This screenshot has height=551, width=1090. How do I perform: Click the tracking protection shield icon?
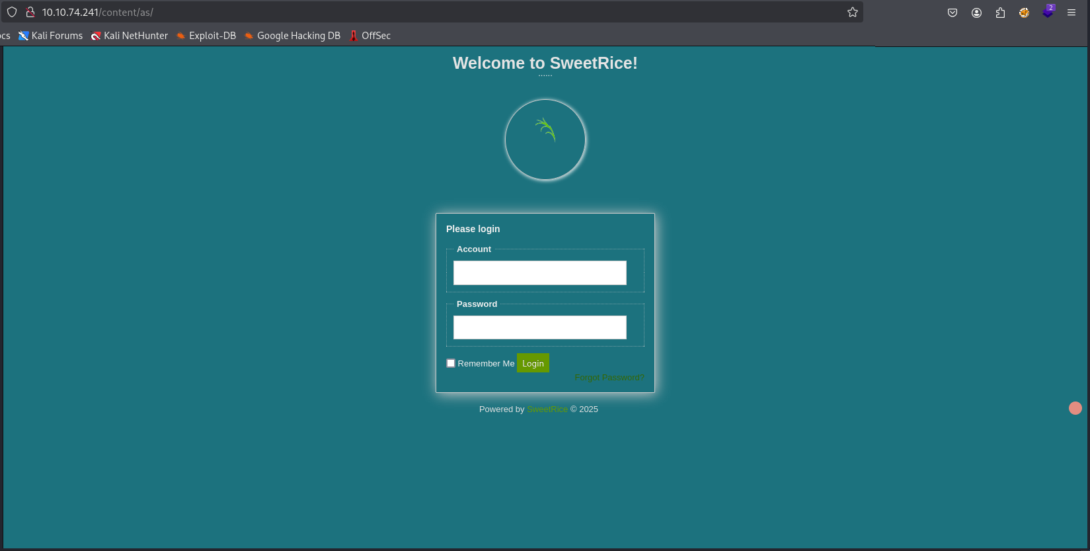(12, 12)
